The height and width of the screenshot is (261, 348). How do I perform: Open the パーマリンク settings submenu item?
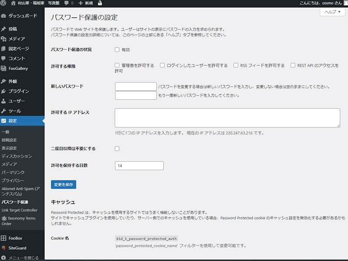pos(13,172)
